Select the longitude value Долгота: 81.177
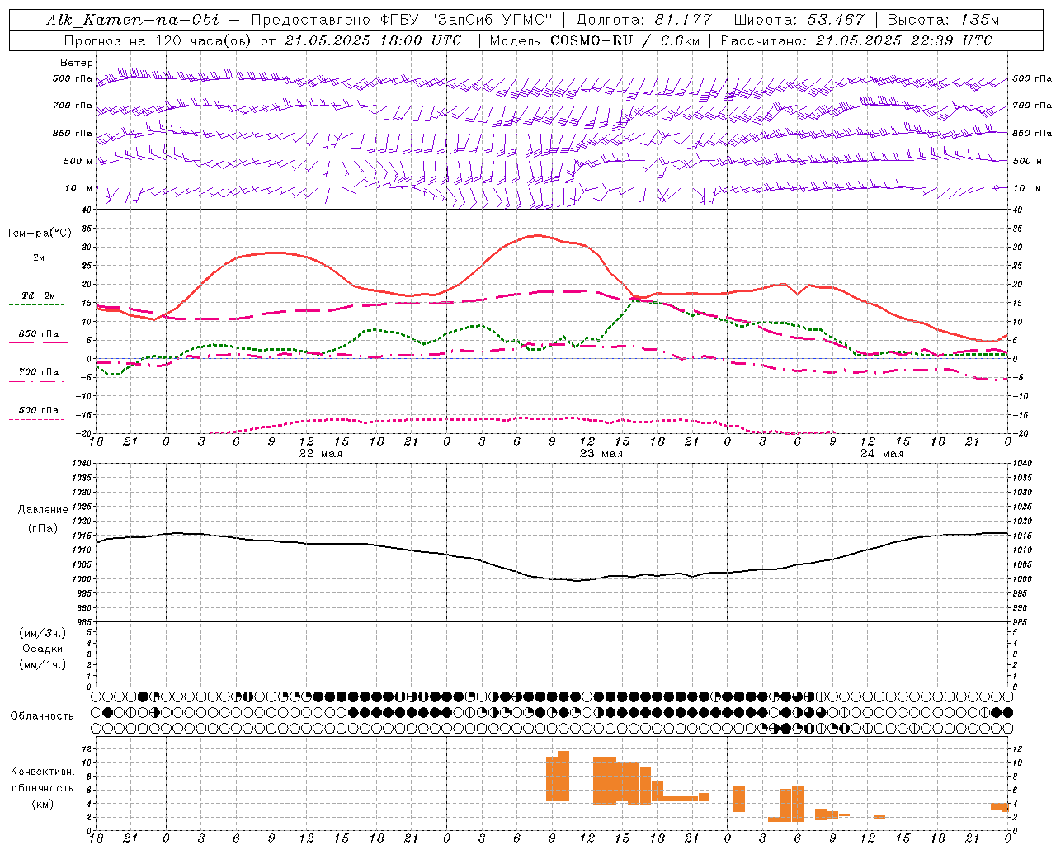The width and height of the screenshot is (1056, 845). click(643, 20)
